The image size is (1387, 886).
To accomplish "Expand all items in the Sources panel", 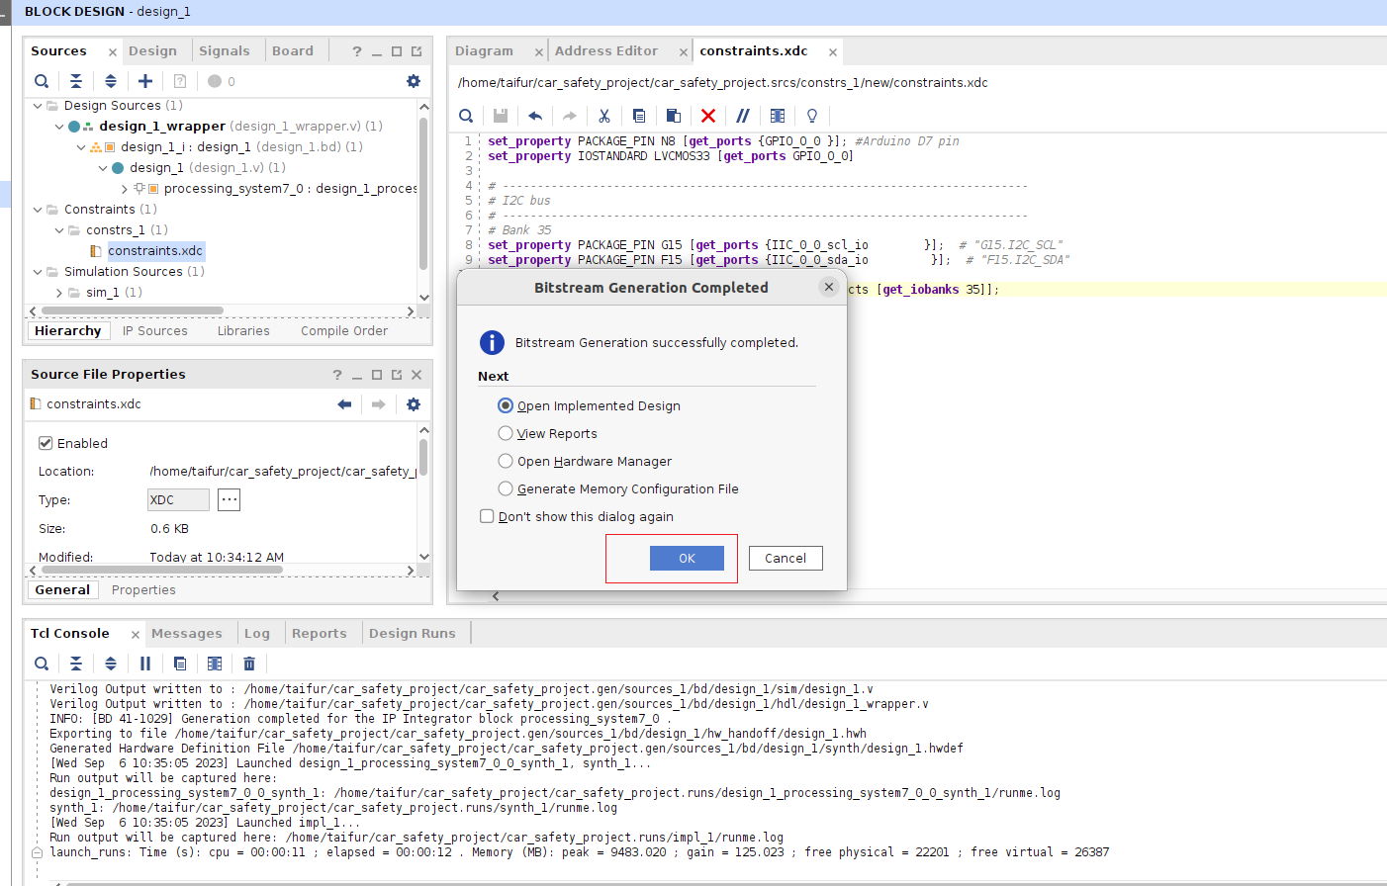I will click(x=111, y=81).
